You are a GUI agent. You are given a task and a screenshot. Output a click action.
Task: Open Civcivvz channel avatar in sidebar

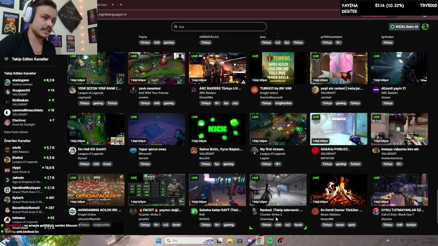tap(7, 122)
